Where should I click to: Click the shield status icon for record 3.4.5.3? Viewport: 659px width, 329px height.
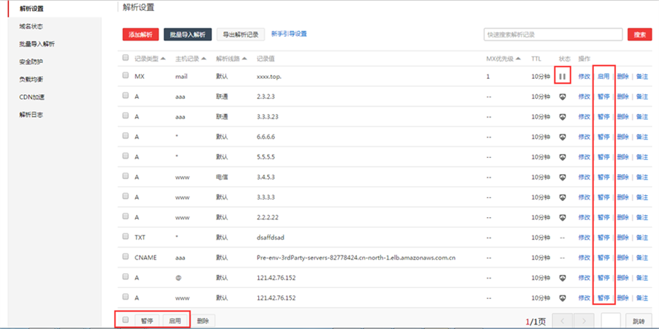click(x=562, y=177)
